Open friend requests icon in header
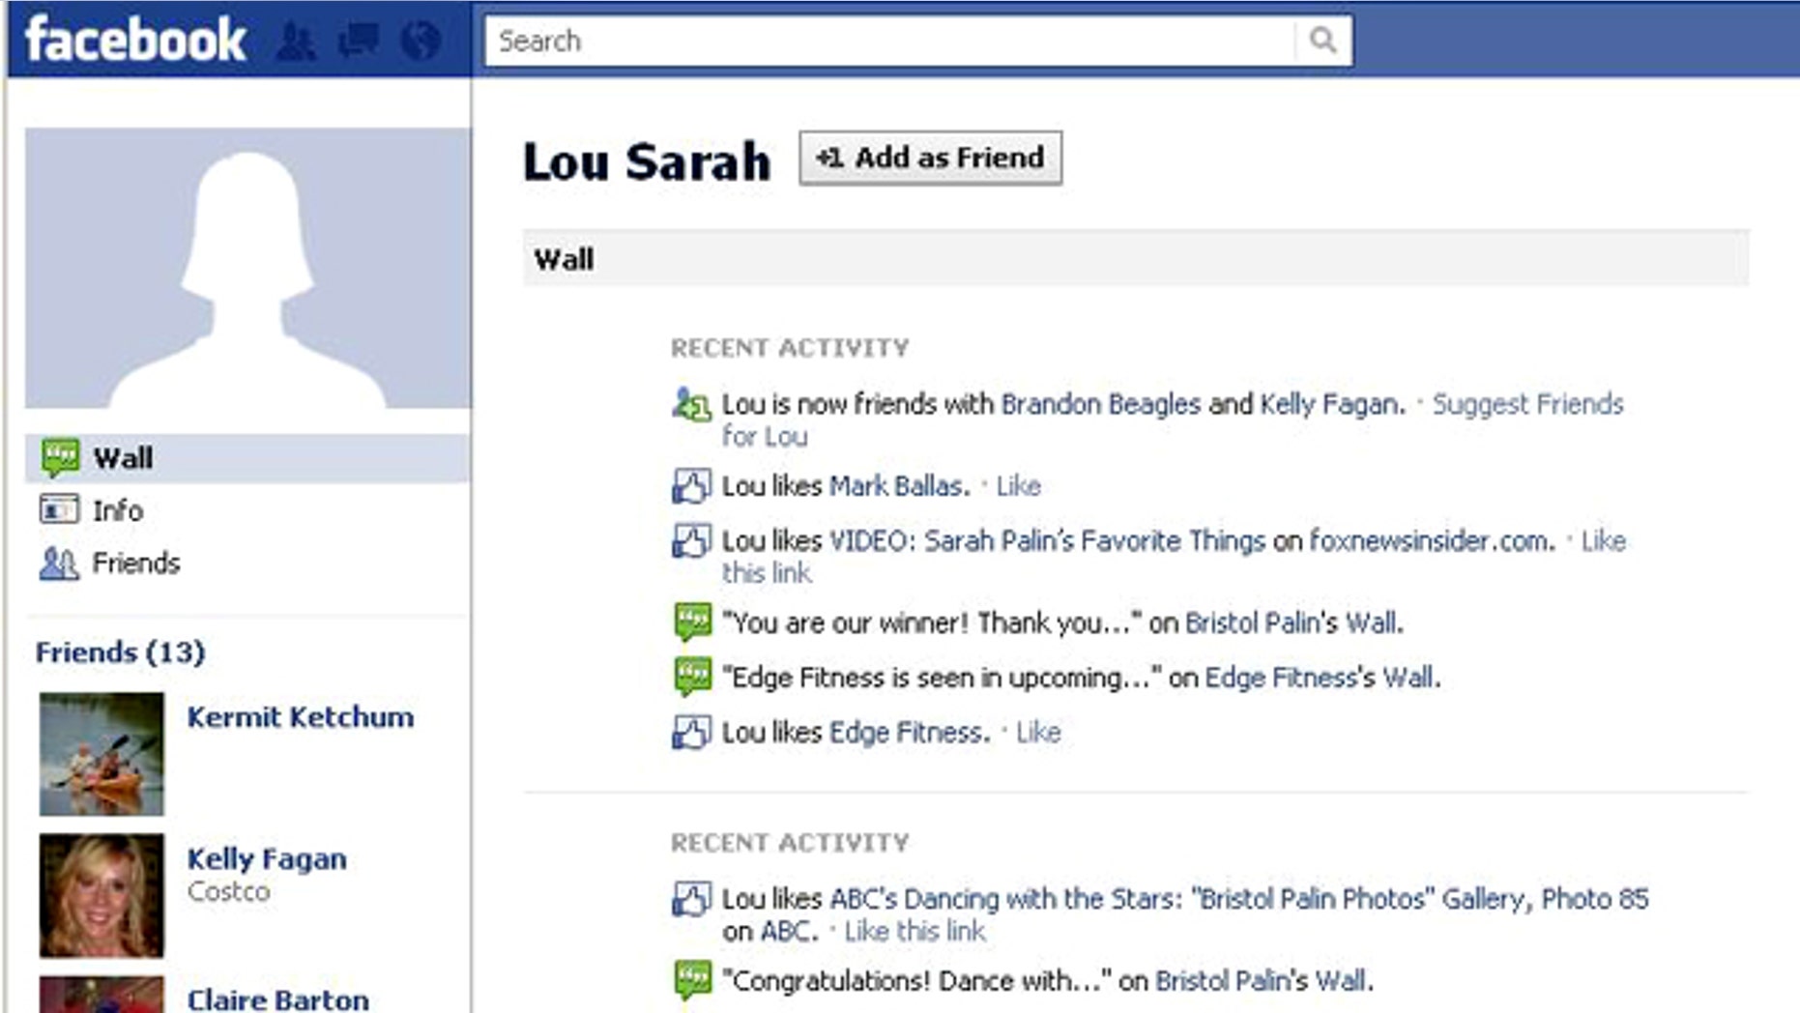This screenshot has width=1800, height=1013. click(295, 42)
